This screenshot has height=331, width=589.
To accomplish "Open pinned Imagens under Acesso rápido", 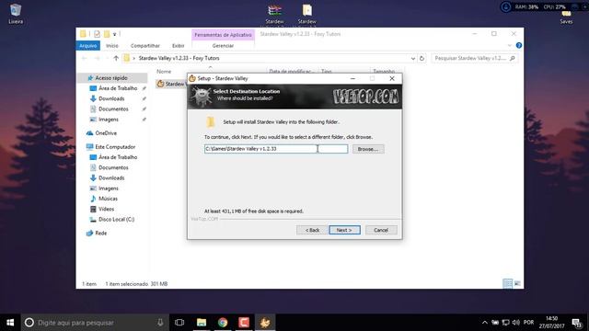I will pos(109,120).
